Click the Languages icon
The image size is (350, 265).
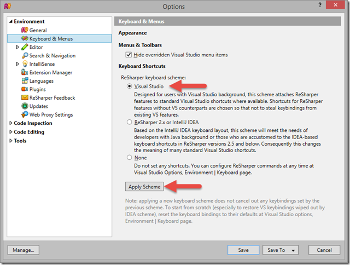(x=25, y=80)
